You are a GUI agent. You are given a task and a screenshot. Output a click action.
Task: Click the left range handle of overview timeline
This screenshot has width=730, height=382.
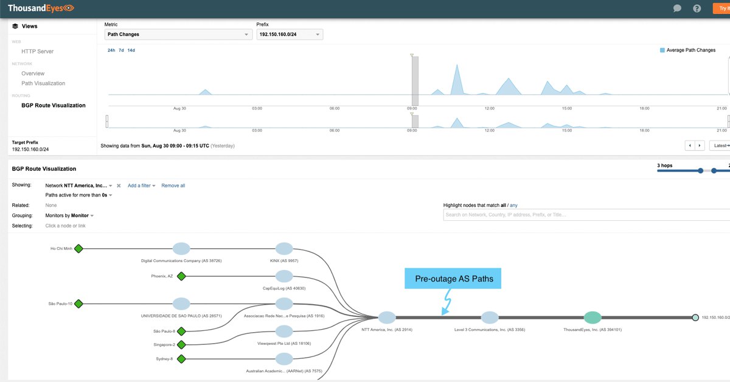click(107, 121)
